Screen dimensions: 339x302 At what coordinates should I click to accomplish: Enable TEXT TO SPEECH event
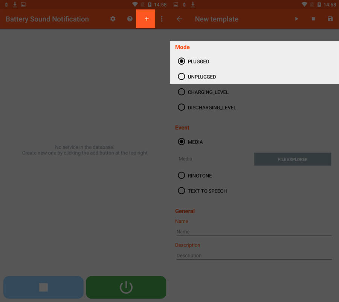point(182,191)
